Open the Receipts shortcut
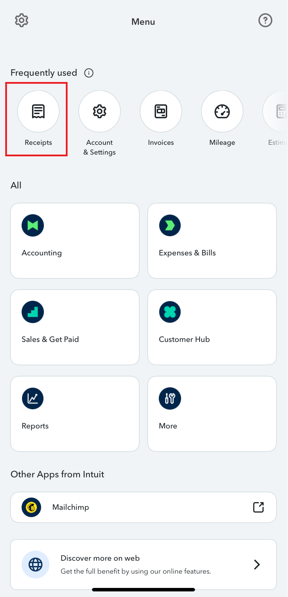The width and height of the screenshot is (288, 597). (x=38, y=112)
